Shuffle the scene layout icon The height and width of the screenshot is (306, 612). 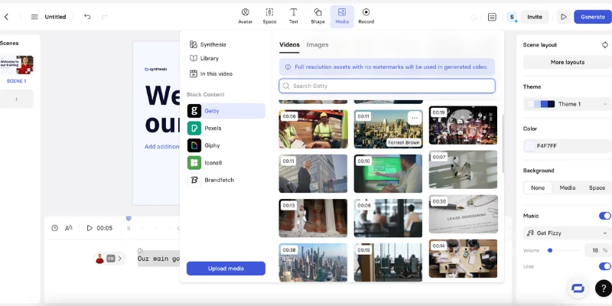(604, 45)
